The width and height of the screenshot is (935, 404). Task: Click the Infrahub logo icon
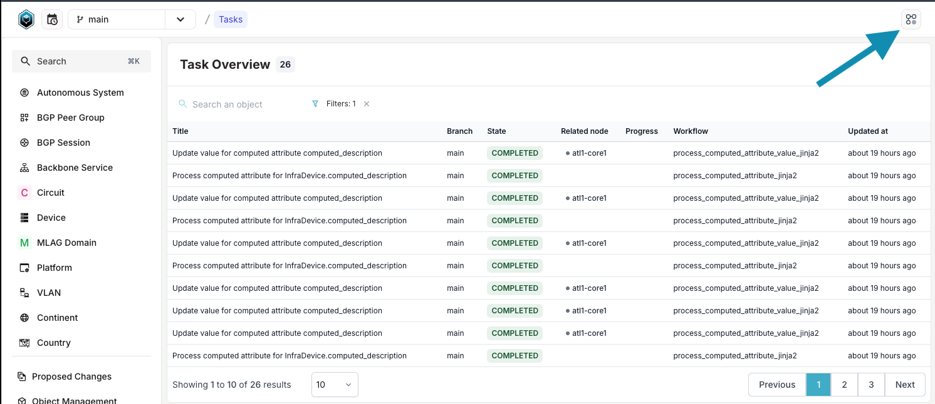pyautogui.click(x=26, y=19)
